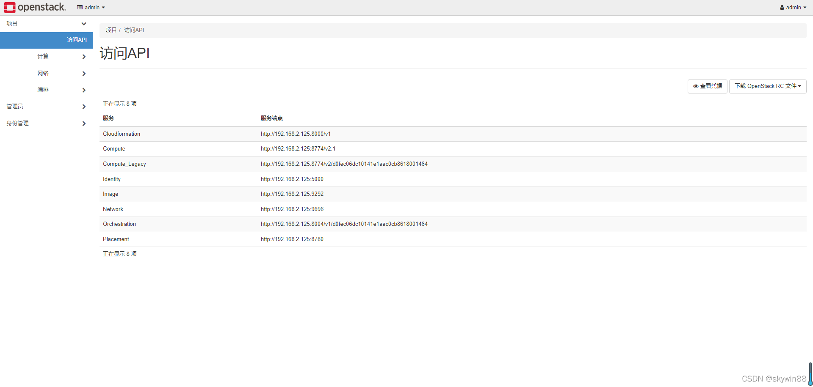Click the Identity endpoint URL port 5000
Screen dimensions: 813x387
(x=292, y=179)
